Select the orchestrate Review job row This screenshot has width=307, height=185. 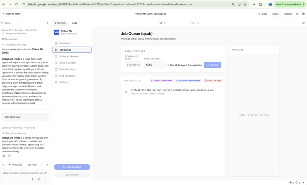click(173, 92)
